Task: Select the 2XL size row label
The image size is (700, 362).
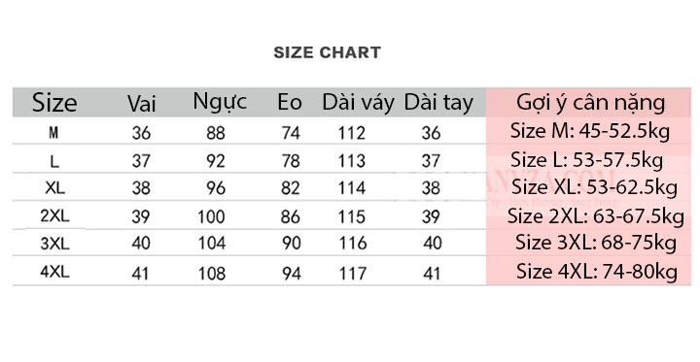Action: point(54,216)
